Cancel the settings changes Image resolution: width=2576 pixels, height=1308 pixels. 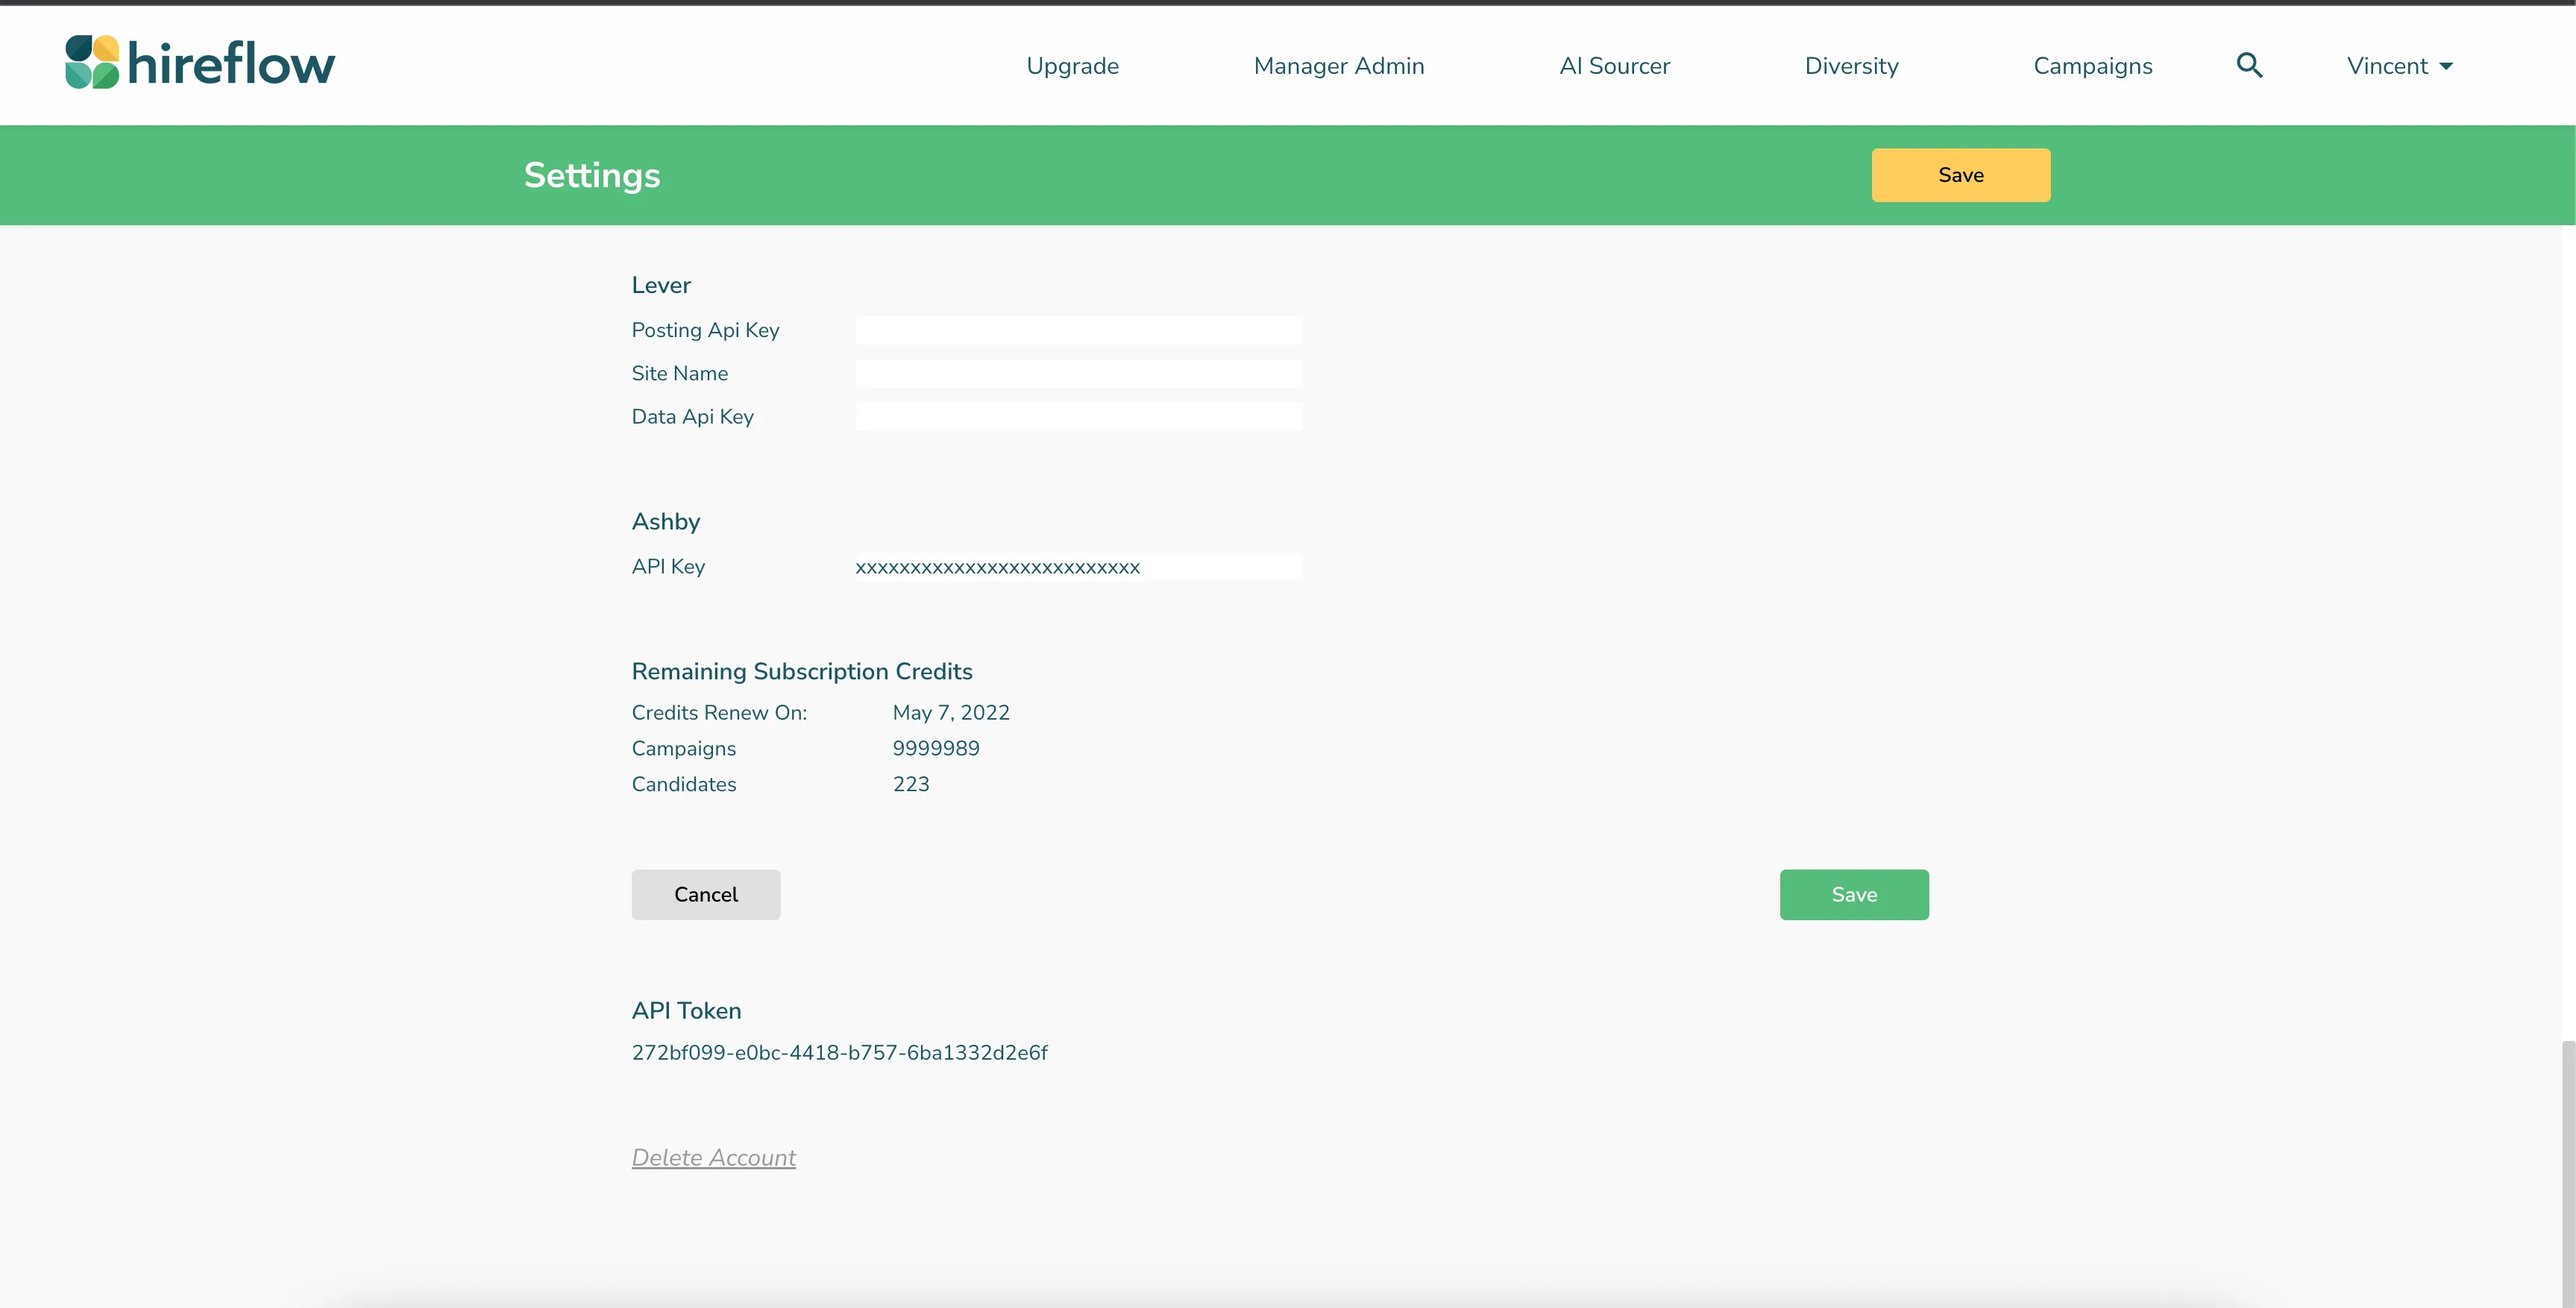705,894
